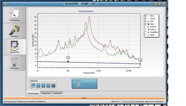Switch to the Frequenzgang tab

[x=33, y=93]
